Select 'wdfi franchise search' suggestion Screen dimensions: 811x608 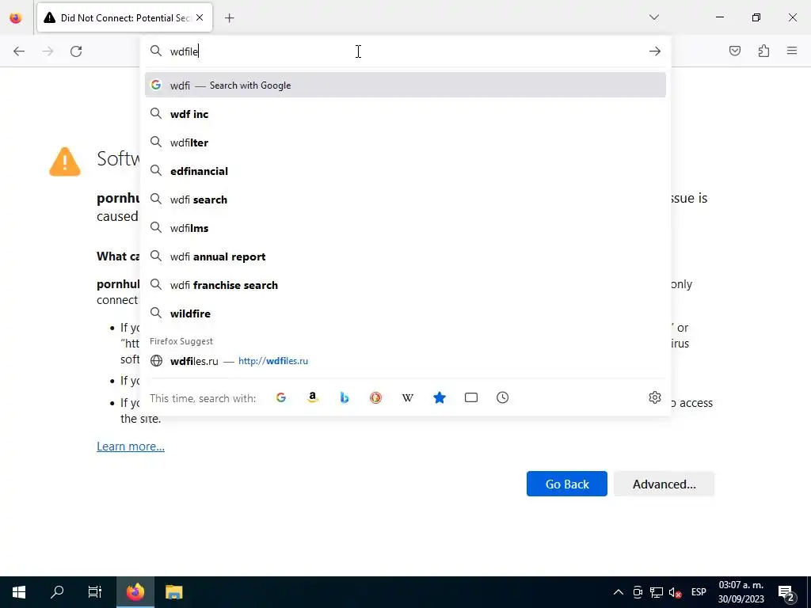(405, 285)
